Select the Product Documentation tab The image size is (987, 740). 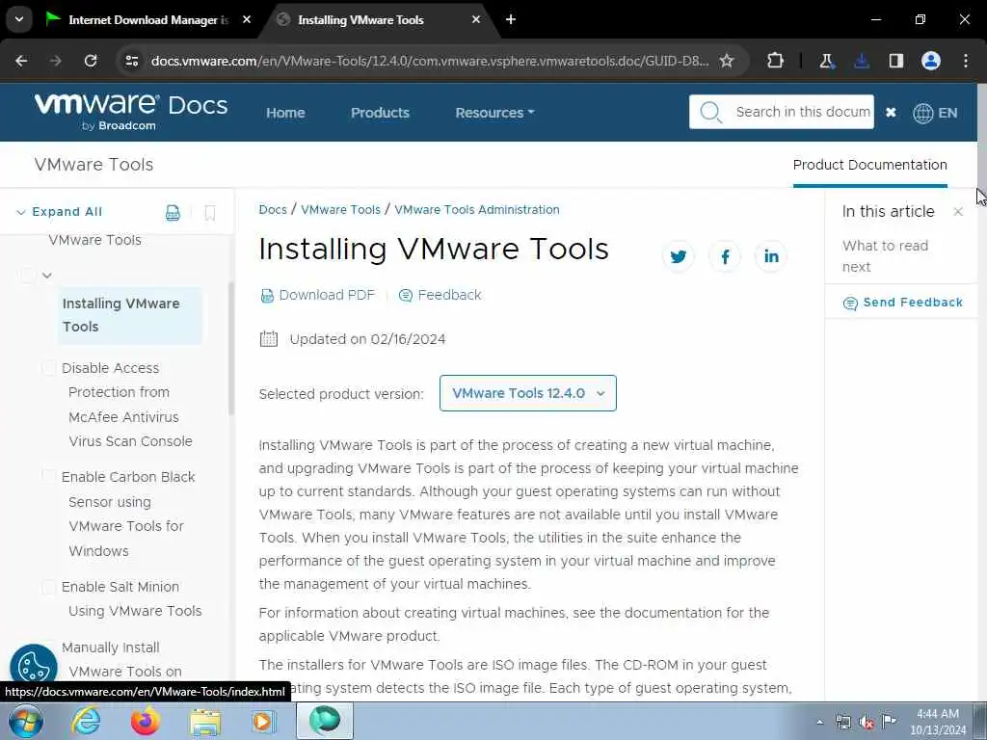point(870,165)
